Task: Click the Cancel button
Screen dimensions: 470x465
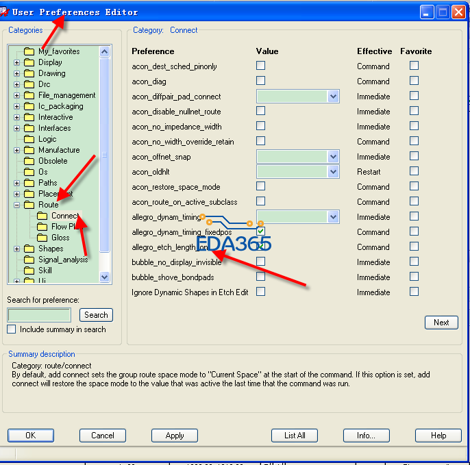Action: (103, 436)
